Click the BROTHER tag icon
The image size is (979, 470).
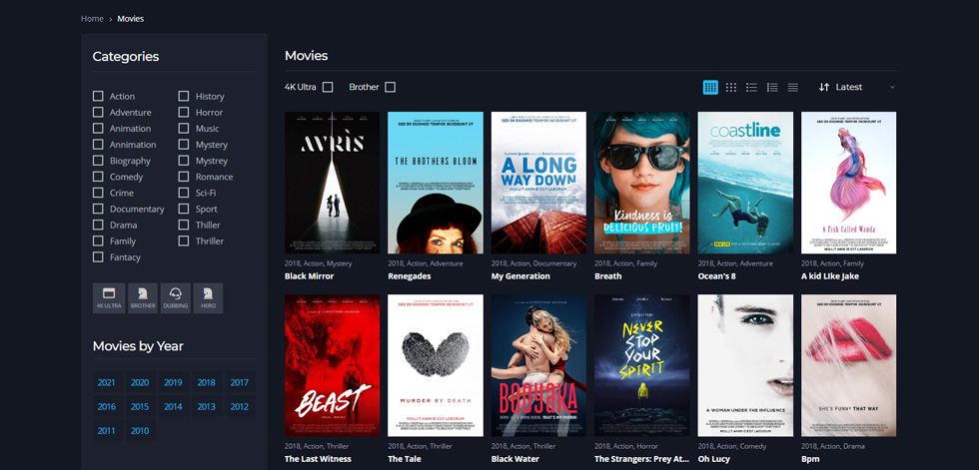(x=143, y=298)
